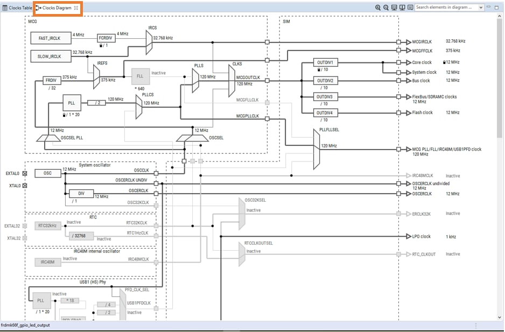Open the IRCS multiplexer selector
The image size is (505, 332).
pyautogui.click(x=149, y=41)
